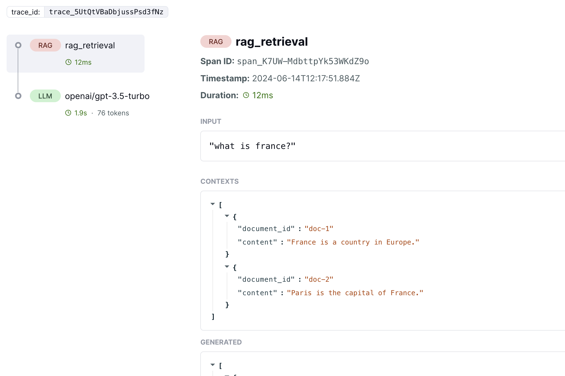Collapse the generated root array

coord(213,365)
